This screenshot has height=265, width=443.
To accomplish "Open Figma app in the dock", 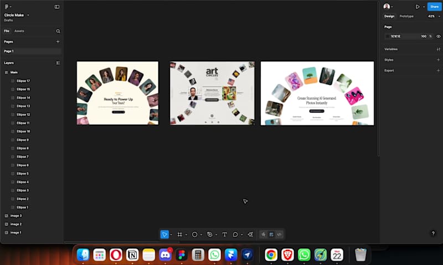I will click(x=182, y=255).
